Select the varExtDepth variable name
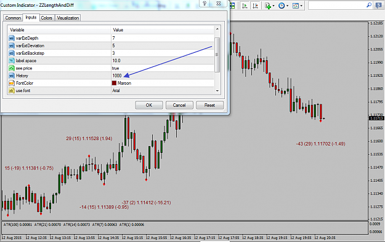This screenshot has width=385, height=242. [x=27, y=38]
